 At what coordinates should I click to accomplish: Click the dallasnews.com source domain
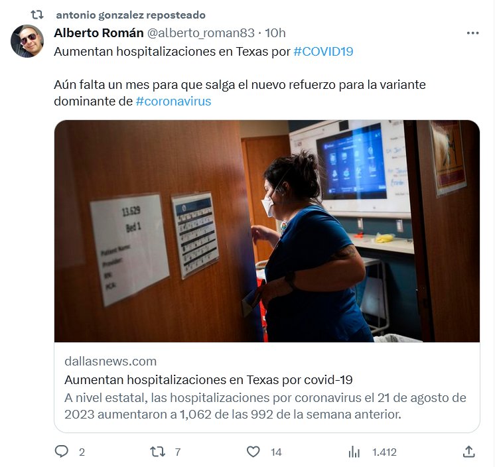pos(111,362)
